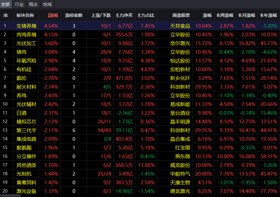Click the 序 column header
Screen dimensions: 280x197
[x=6, y=15]
